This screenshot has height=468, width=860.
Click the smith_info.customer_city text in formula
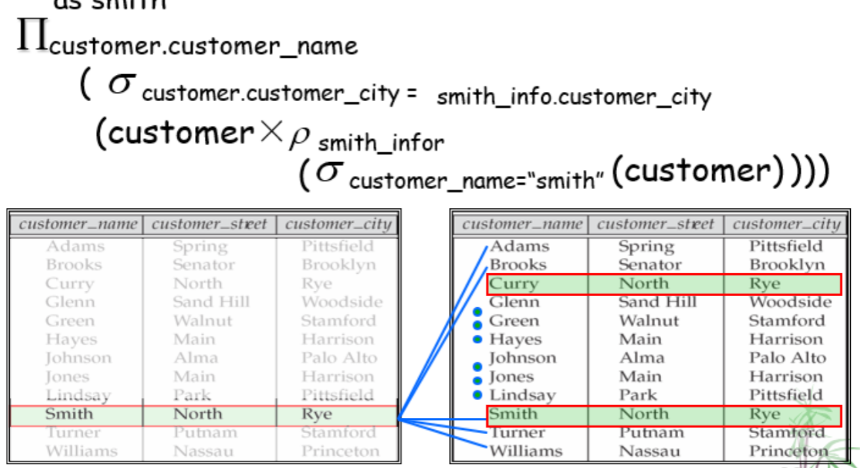click(573, 98)
